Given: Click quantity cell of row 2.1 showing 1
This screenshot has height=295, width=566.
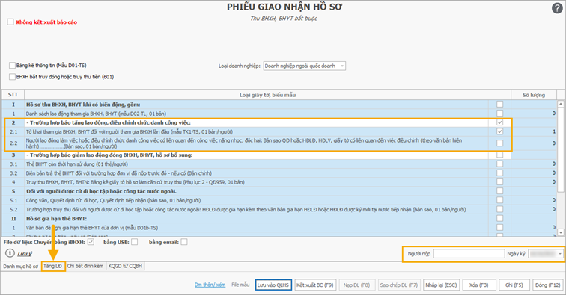Looking at the screenshot, I should tap(534, 131).
